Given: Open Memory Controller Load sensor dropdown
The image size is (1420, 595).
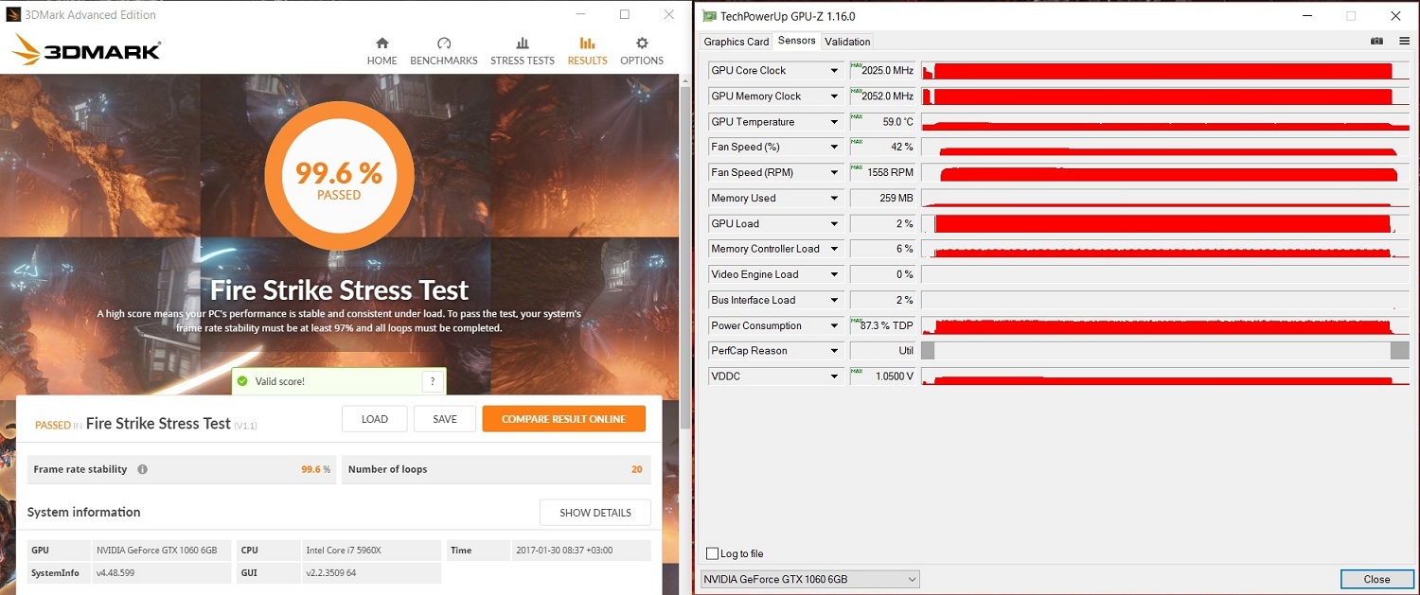Looking at the screenshot, I should click(x=834, y=250).
